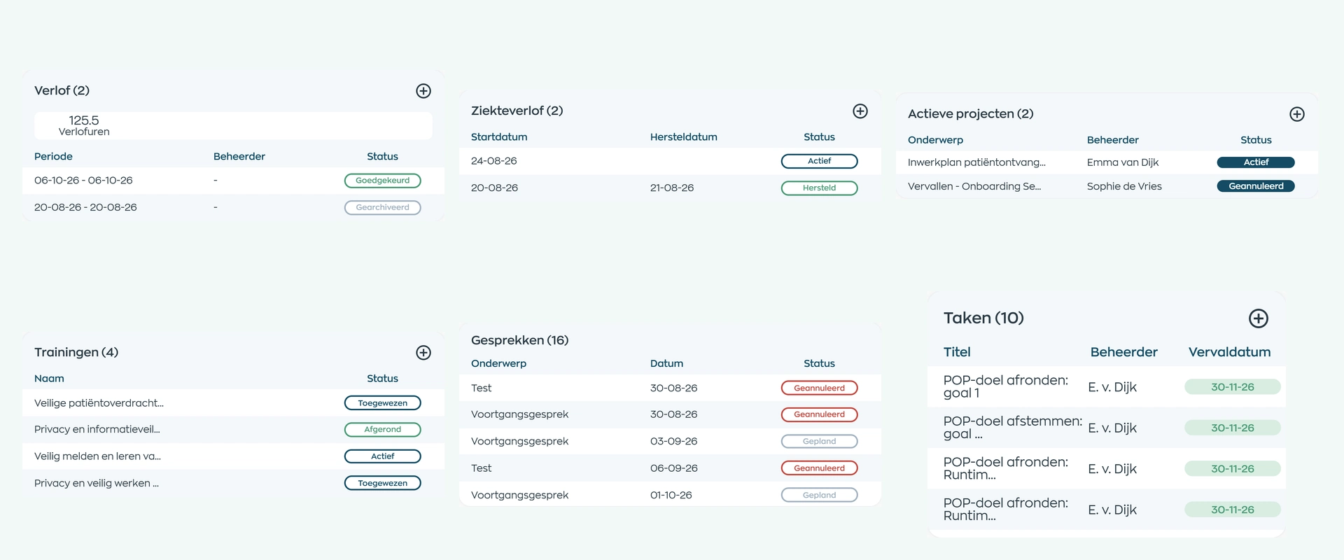This screenshot has height=560, width=1344.
Task: Click the Gearchiveerd status badge
Action: (382, 207)
